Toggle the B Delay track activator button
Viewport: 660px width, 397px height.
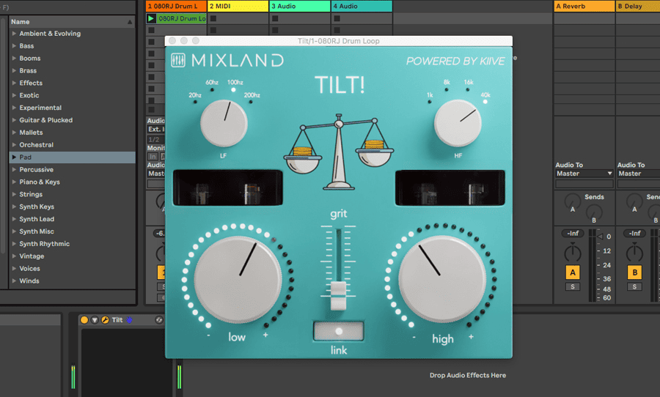tap(634, 272)
